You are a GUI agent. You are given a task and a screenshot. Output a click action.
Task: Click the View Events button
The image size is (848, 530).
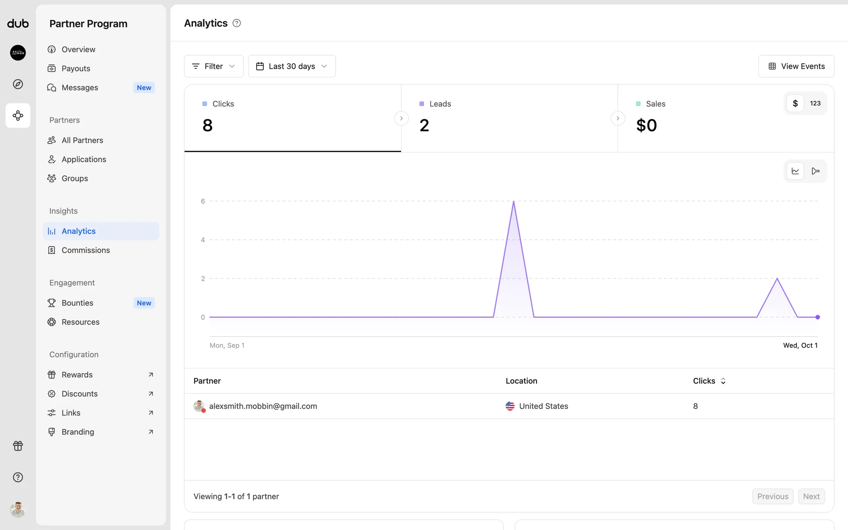pos(796,66)
